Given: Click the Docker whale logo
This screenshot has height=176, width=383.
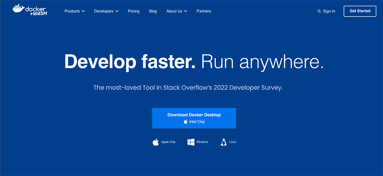Looking at the screenshot, I should 19,8.
